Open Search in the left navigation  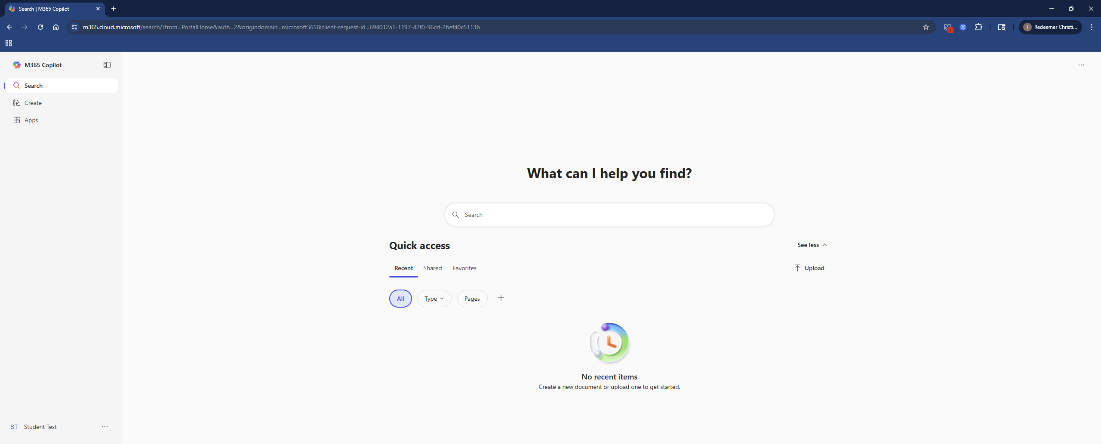[x=62, y=86]
